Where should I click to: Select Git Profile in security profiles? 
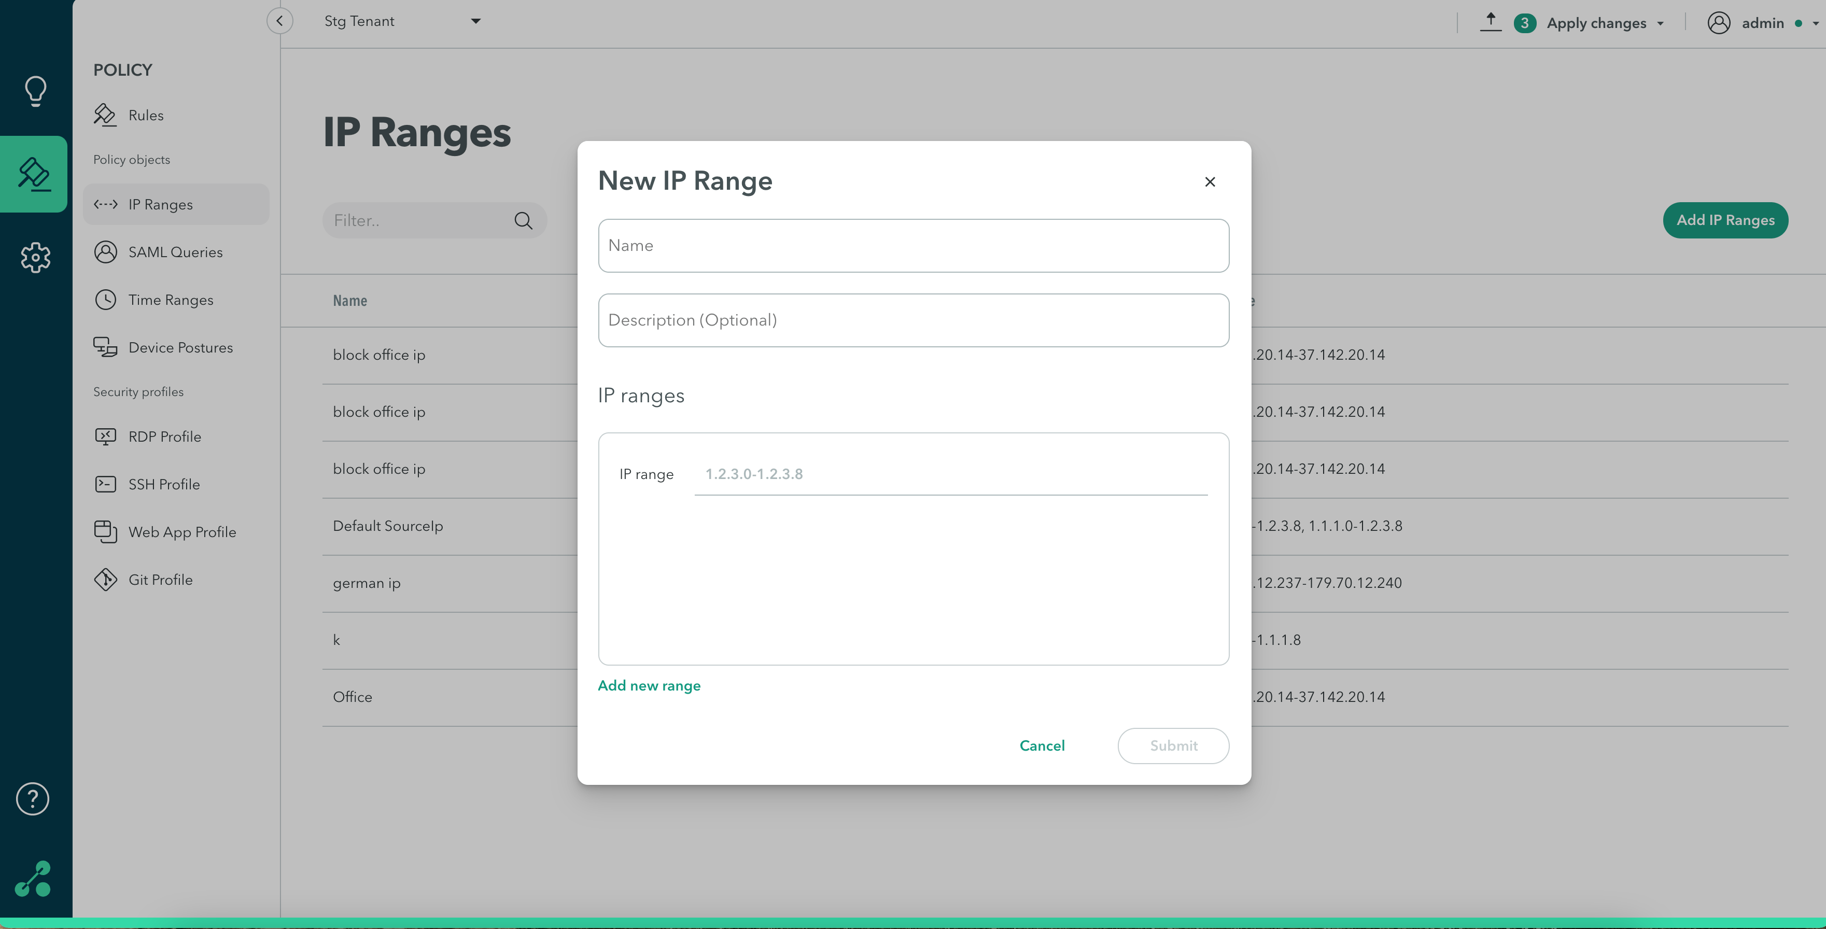pos(160,580)
